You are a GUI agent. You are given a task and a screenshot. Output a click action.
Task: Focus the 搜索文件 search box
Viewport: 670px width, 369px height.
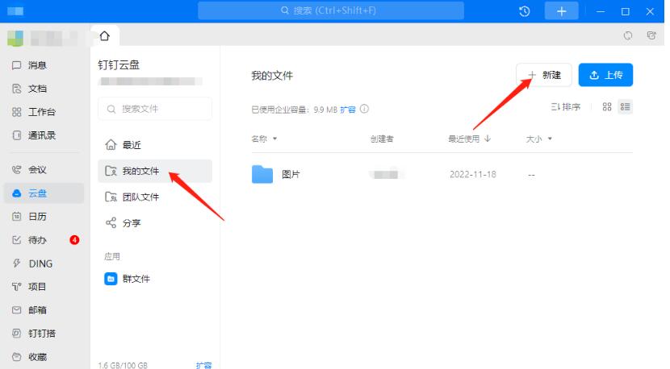point(155,109)
